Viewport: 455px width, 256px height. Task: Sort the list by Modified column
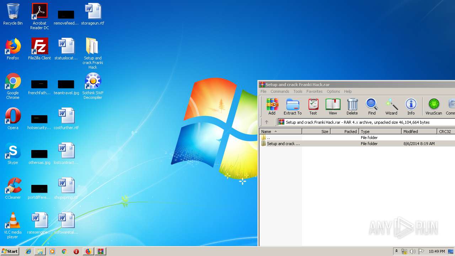tap(419, 132)
